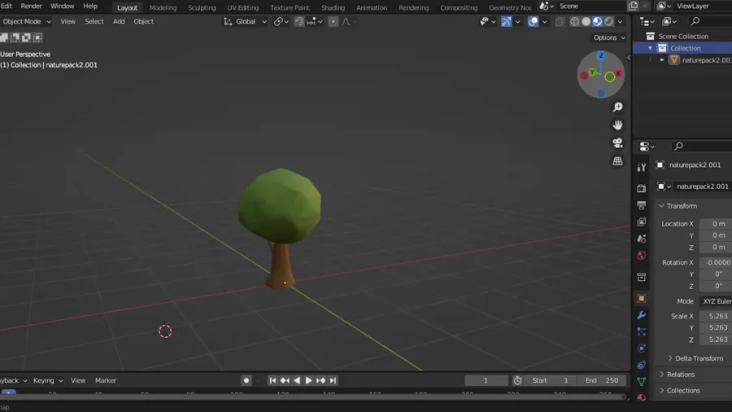The image size is (732, 412).
Task: Click the pan hand viewport icon
Action: [x=617, y=125]
